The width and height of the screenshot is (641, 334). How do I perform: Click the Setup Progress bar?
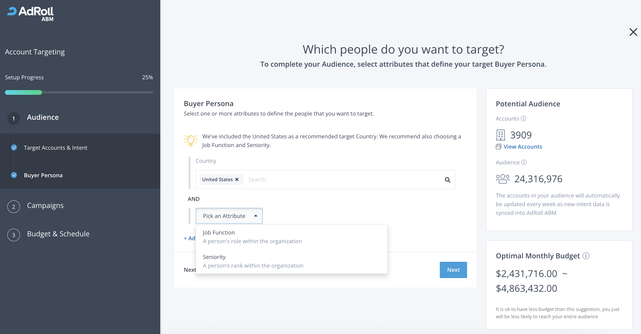coord(79,92)
